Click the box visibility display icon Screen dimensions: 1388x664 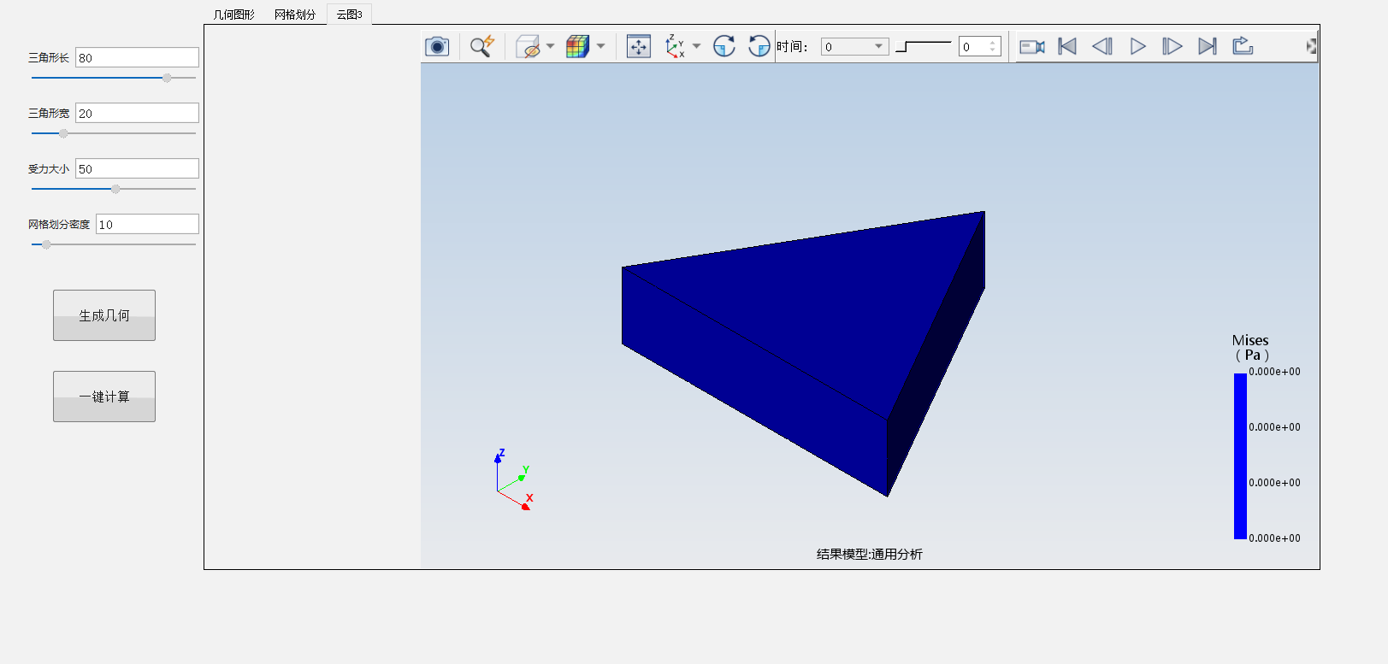528,46
